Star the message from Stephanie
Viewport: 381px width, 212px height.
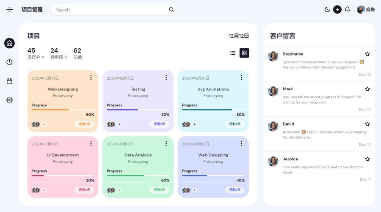[x=367, y=54]
